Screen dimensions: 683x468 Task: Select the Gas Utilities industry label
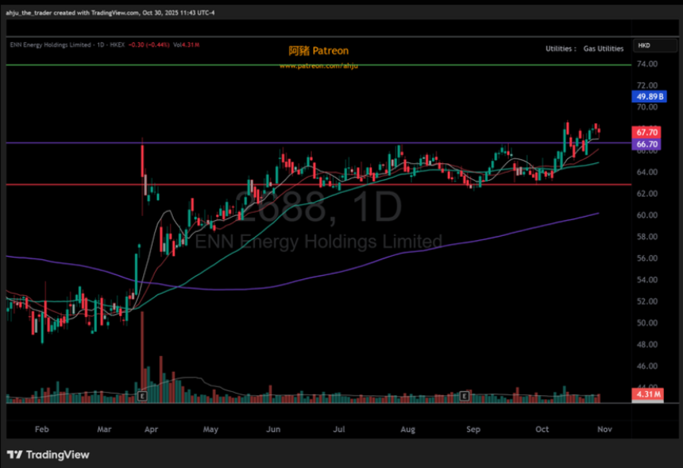tap(603, 49)
